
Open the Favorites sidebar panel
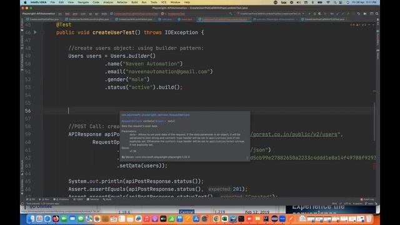[22, 187]
